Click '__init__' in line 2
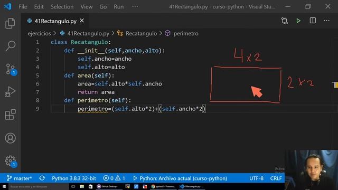The image size is (338, 190). click(91, 51)
